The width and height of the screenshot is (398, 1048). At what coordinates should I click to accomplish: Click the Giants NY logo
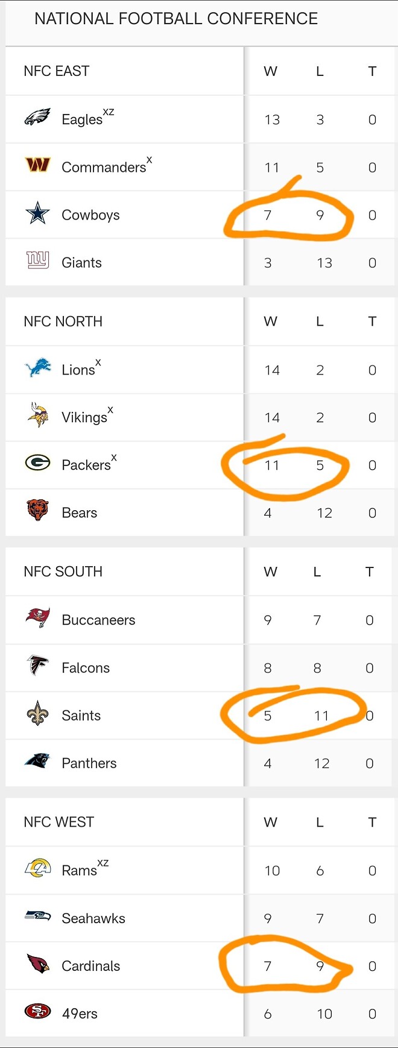(37, 260)
